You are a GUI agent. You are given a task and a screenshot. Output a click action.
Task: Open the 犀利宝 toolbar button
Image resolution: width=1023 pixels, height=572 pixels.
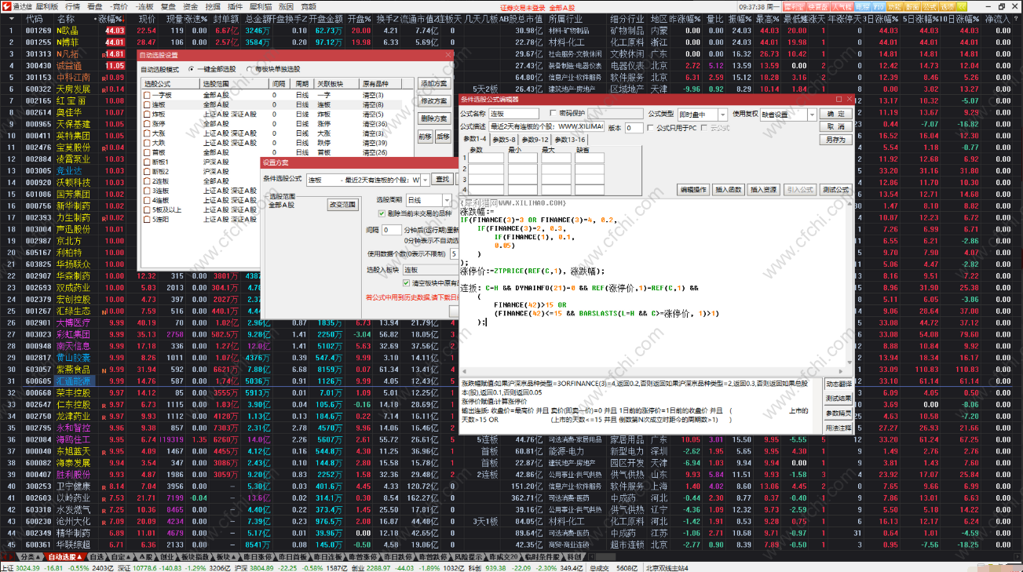coord(793,5)
